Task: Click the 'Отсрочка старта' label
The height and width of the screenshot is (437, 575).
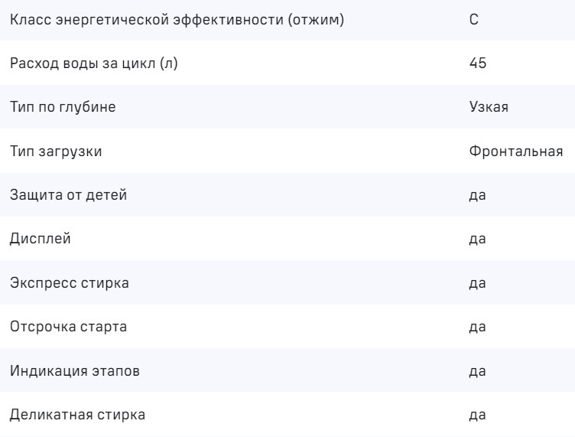Action: pyautogui.click(x=69, y=328)
